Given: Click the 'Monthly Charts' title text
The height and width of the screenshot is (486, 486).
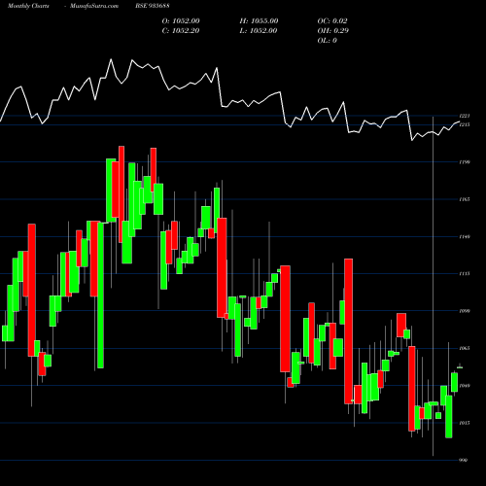Looking at the screenshot, I should pyautogui.click(x=28, y=6).
